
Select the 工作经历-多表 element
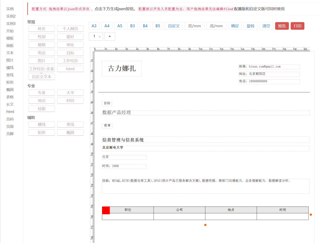(42, 69)
